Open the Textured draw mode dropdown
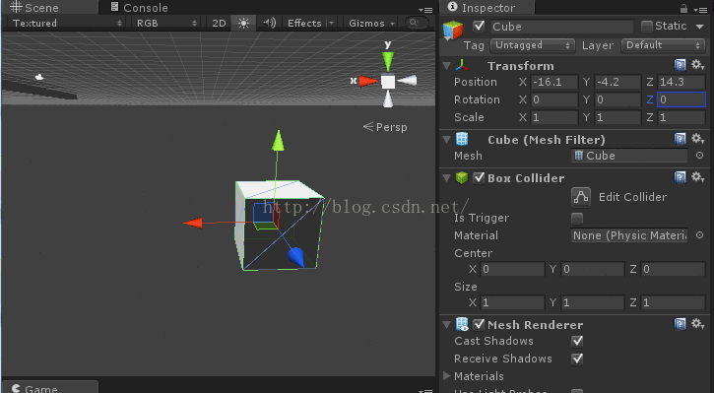The image size is (714, 393). (x=67, y=24)
